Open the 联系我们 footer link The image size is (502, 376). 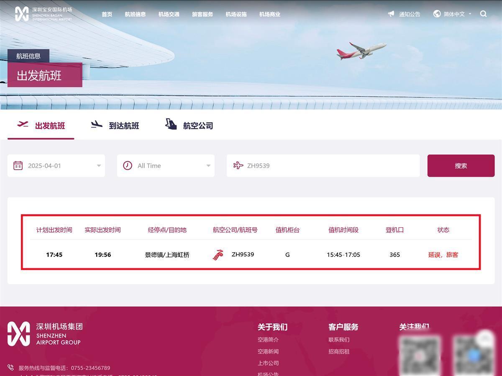pyautogui.click(x=339, y=340)
